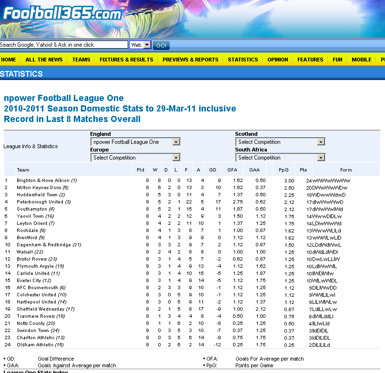
Task: Click Peterborough United's goals for value 22
Action: pos(189,202)
